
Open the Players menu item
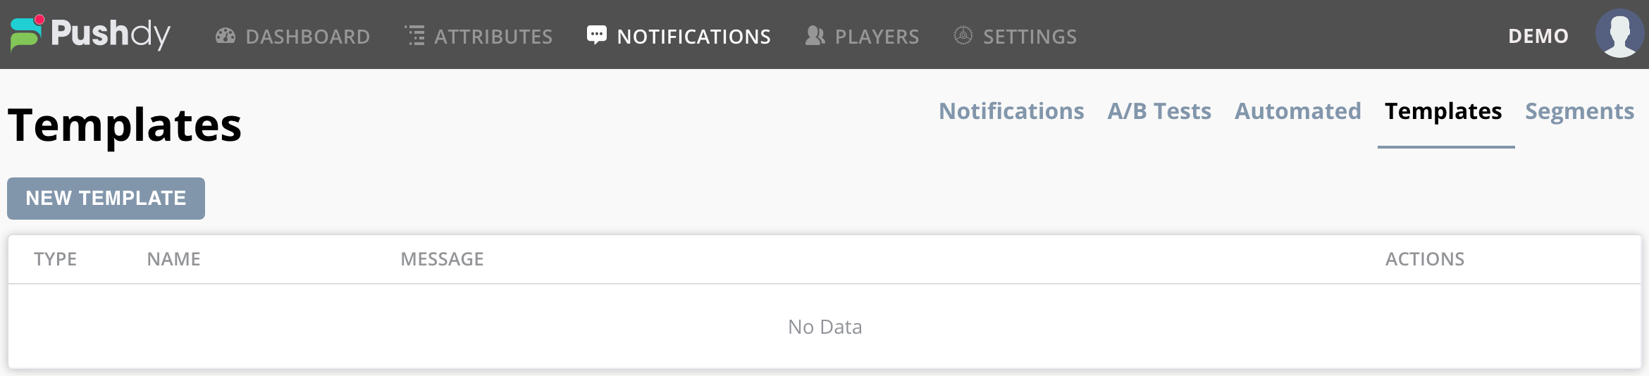click(877, 37)
